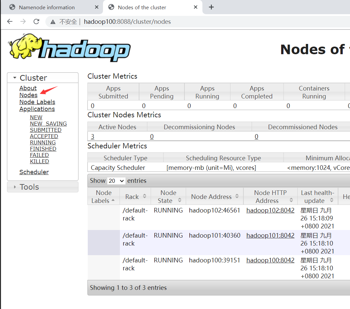Click the Node Labels column header
The width and height of the screenshot is (350, 309).
coord(104,197)
